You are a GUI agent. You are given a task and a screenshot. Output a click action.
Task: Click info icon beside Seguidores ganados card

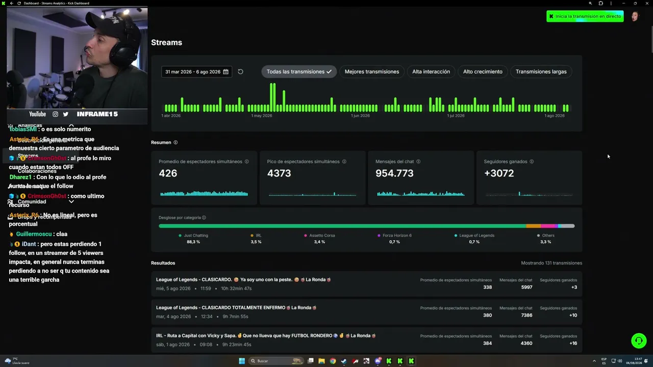pyautogui.click(x=532, y=162)
